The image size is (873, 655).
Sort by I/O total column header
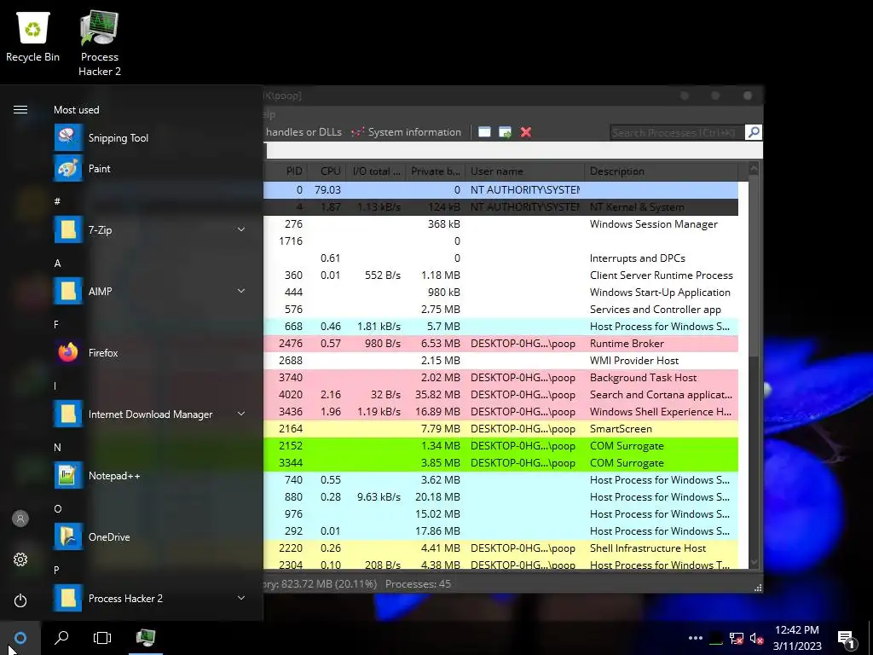click(376, 171)
